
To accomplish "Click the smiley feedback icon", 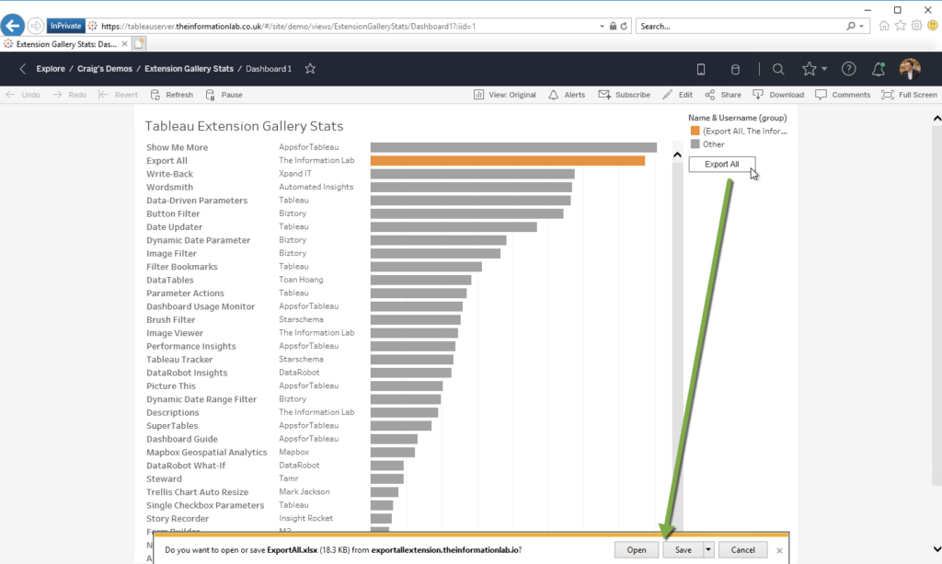I will click(x=933, y=26).
